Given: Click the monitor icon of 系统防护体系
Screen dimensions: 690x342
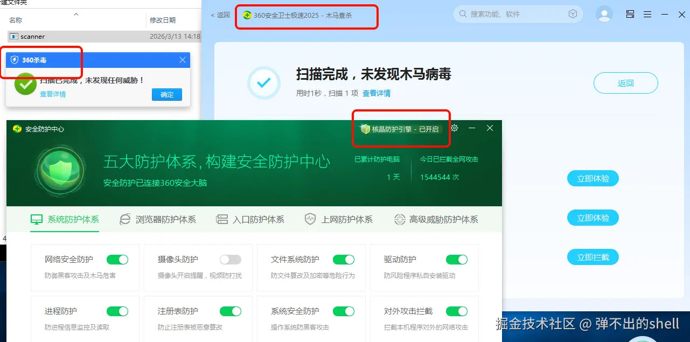Looking at the screenshot, I should pos(37,220).
